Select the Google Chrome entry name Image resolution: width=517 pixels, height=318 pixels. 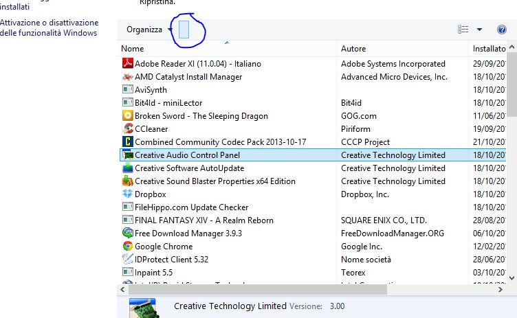coord(164,247)
